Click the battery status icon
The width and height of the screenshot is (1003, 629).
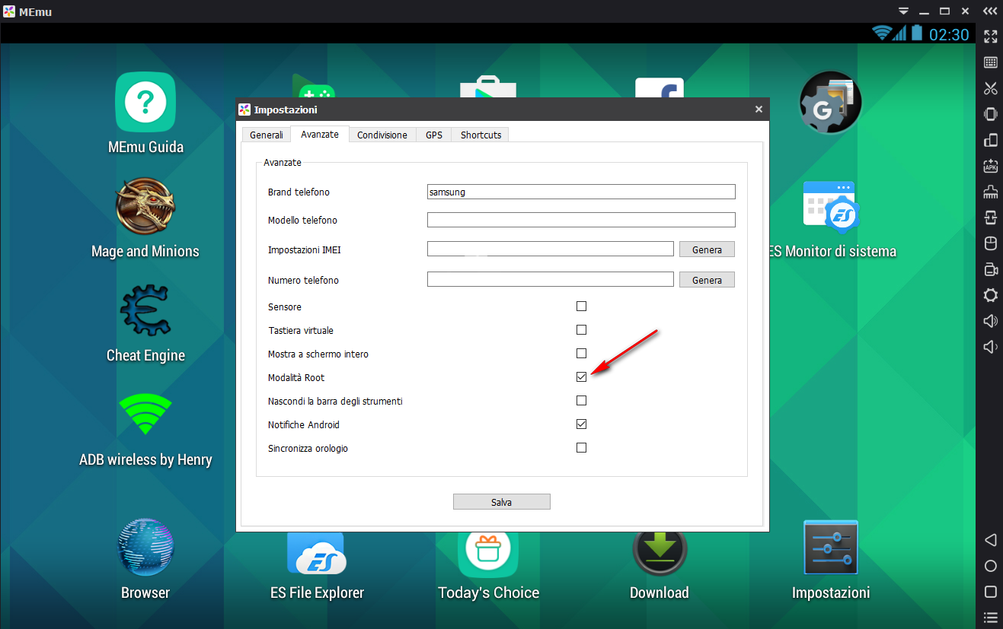(x=917, y=33)
